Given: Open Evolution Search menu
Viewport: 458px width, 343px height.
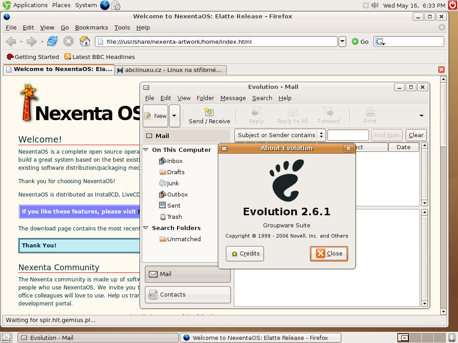Looking at the screenshot, I should 262,98.
